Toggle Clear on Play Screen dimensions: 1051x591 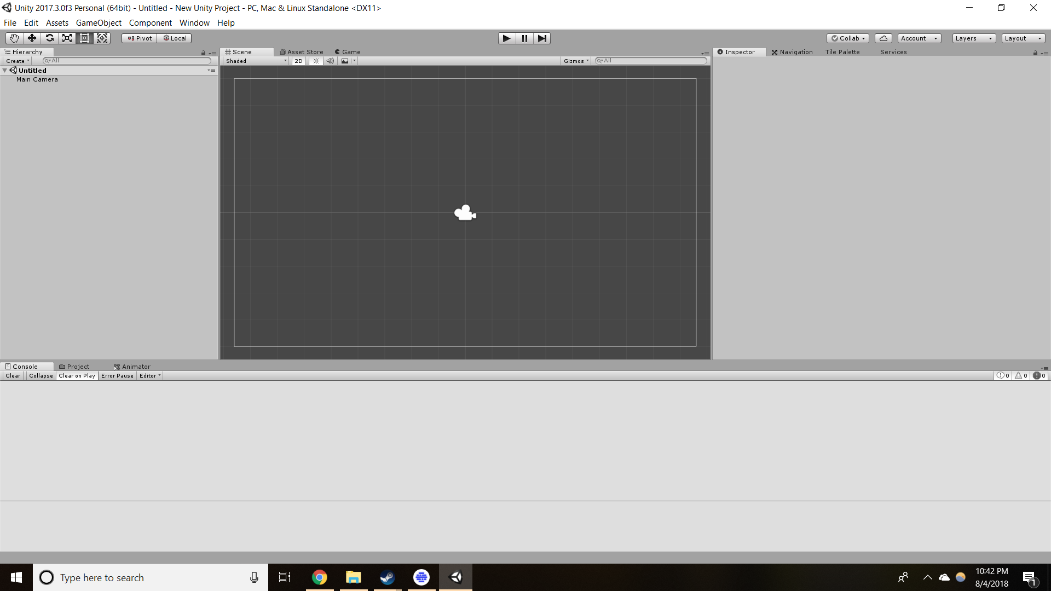tap(77, 376)
